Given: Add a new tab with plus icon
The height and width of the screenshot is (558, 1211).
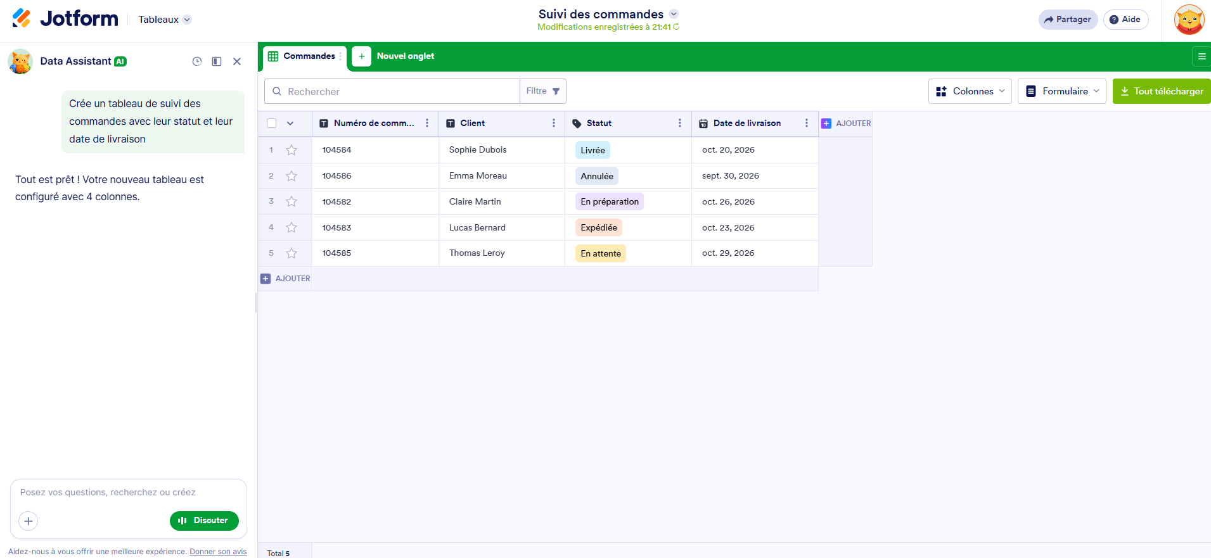Looking at the screenshot, I should [x=361, y=56].
